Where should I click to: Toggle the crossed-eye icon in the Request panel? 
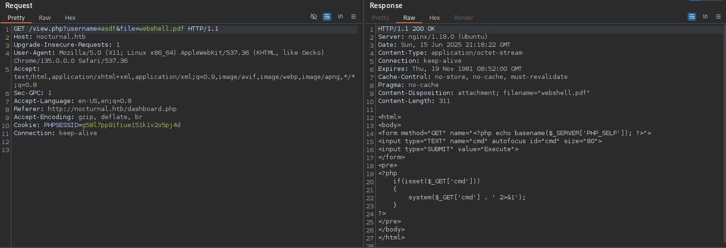314,17
